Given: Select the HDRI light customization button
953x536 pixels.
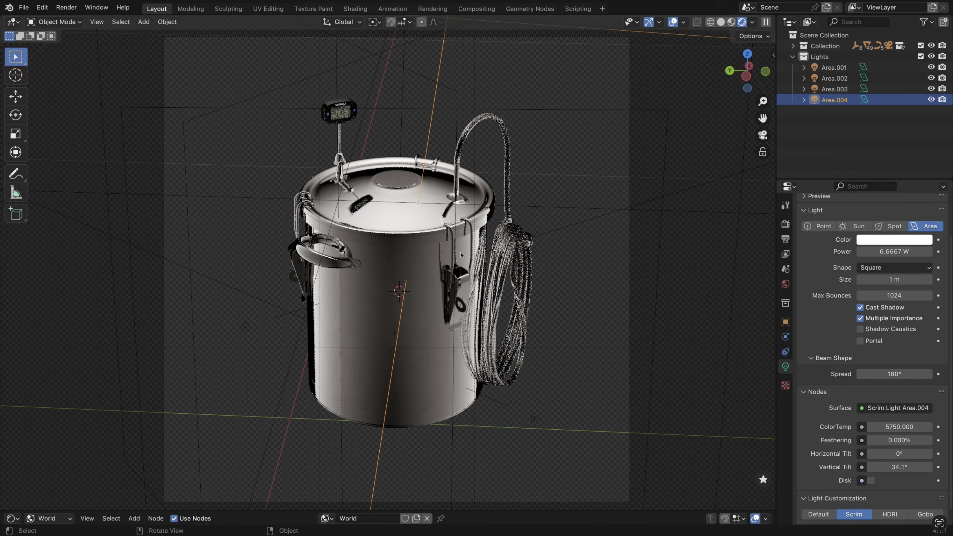Looking at the screenshot, I should [x=889, y=515].
